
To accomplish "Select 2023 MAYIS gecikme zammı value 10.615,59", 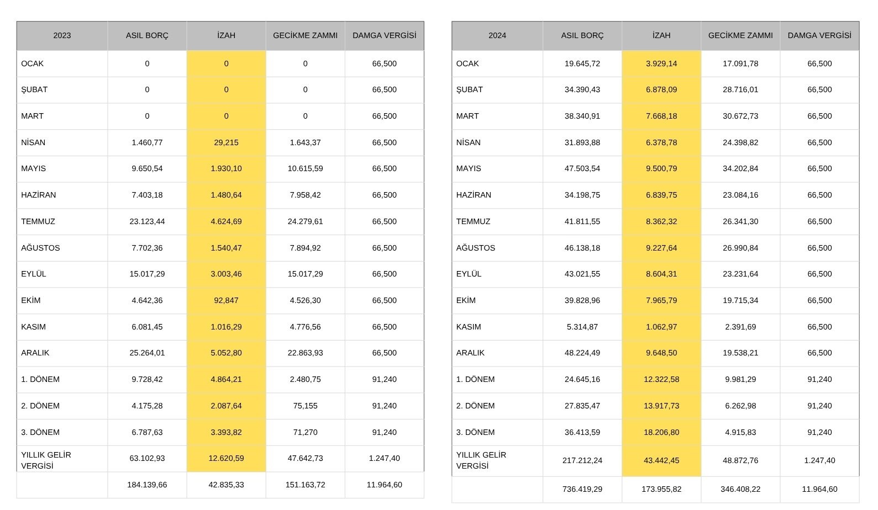I will click(305, 168).
